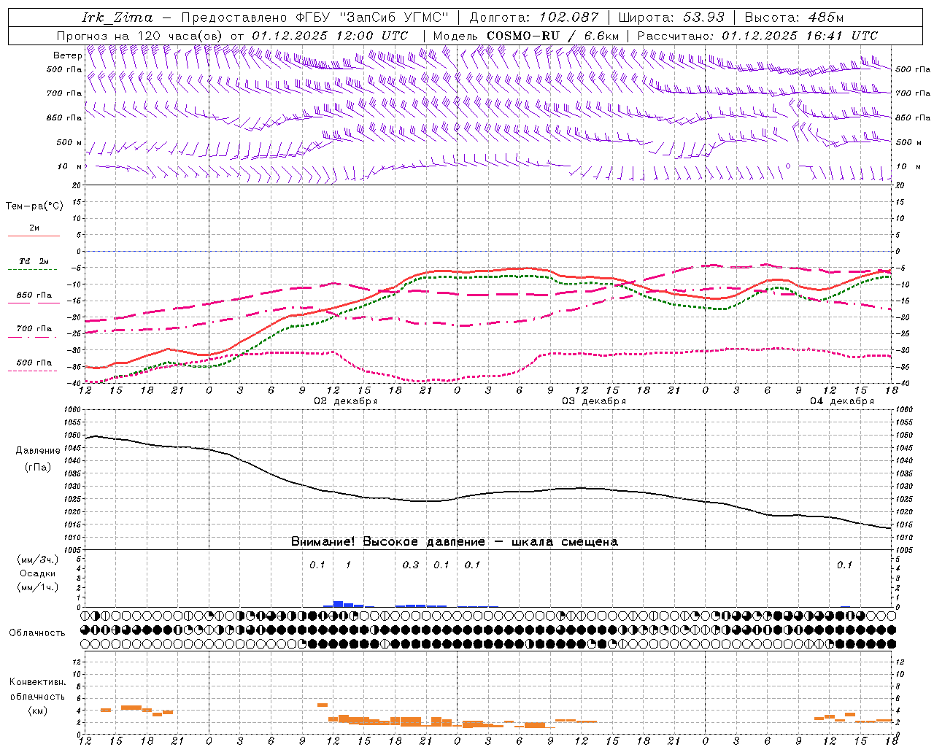Click the computed time Рассчитано: 01.12.2025 16:41 UTC
The image size is (934, 747).
[x=757, y=36]
